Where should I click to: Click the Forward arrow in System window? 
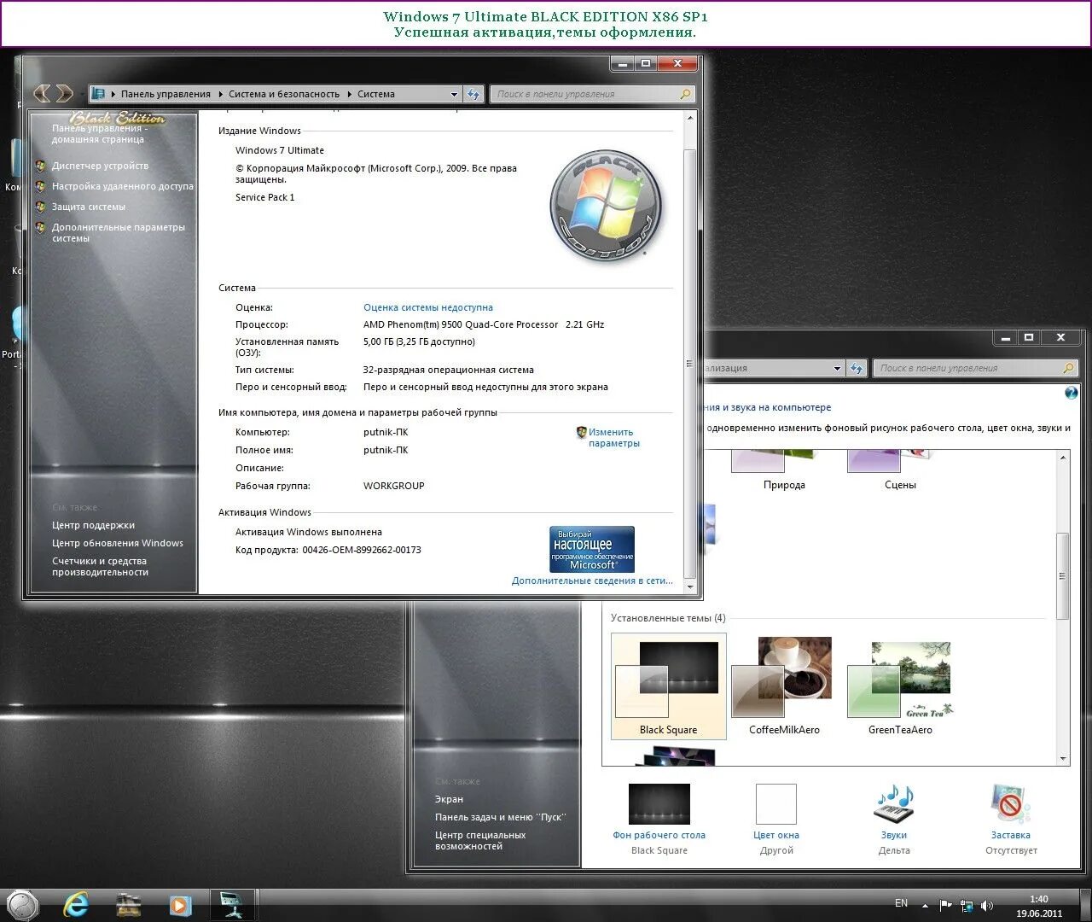(64, 93)
